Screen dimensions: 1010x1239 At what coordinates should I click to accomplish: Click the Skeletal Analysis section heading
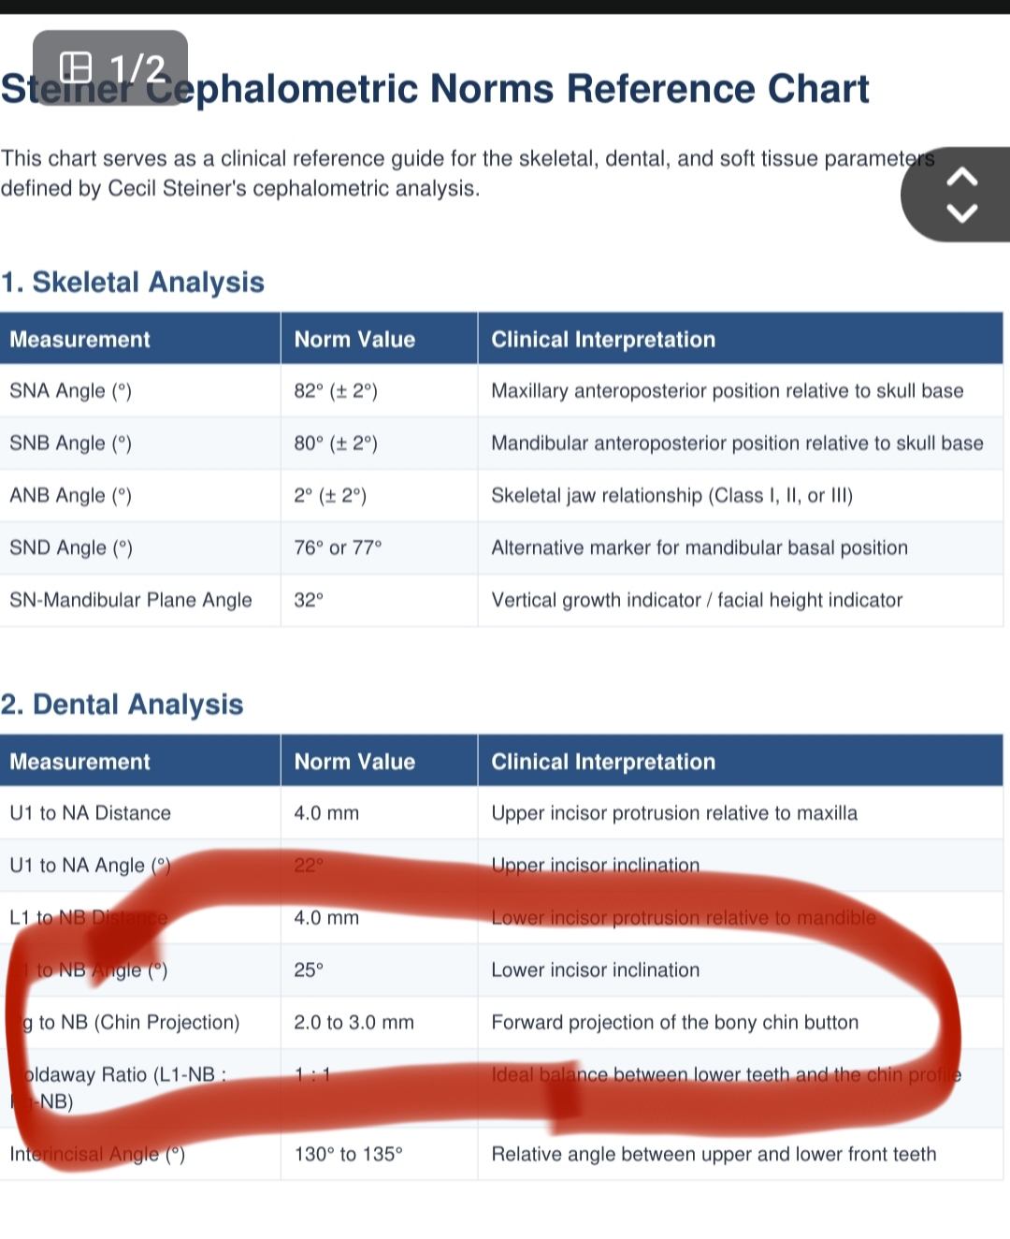133,282
